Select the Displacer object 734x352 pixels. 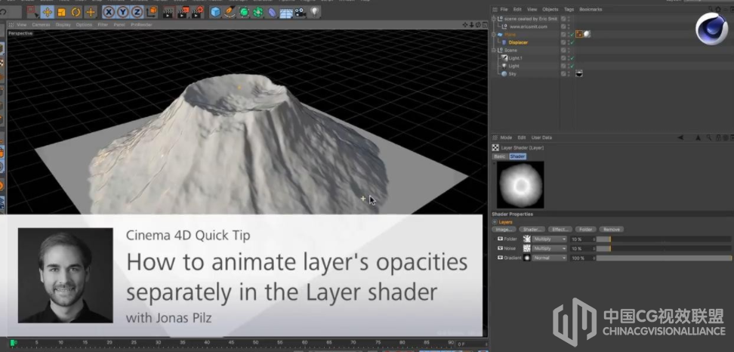[x=518, y=42]
